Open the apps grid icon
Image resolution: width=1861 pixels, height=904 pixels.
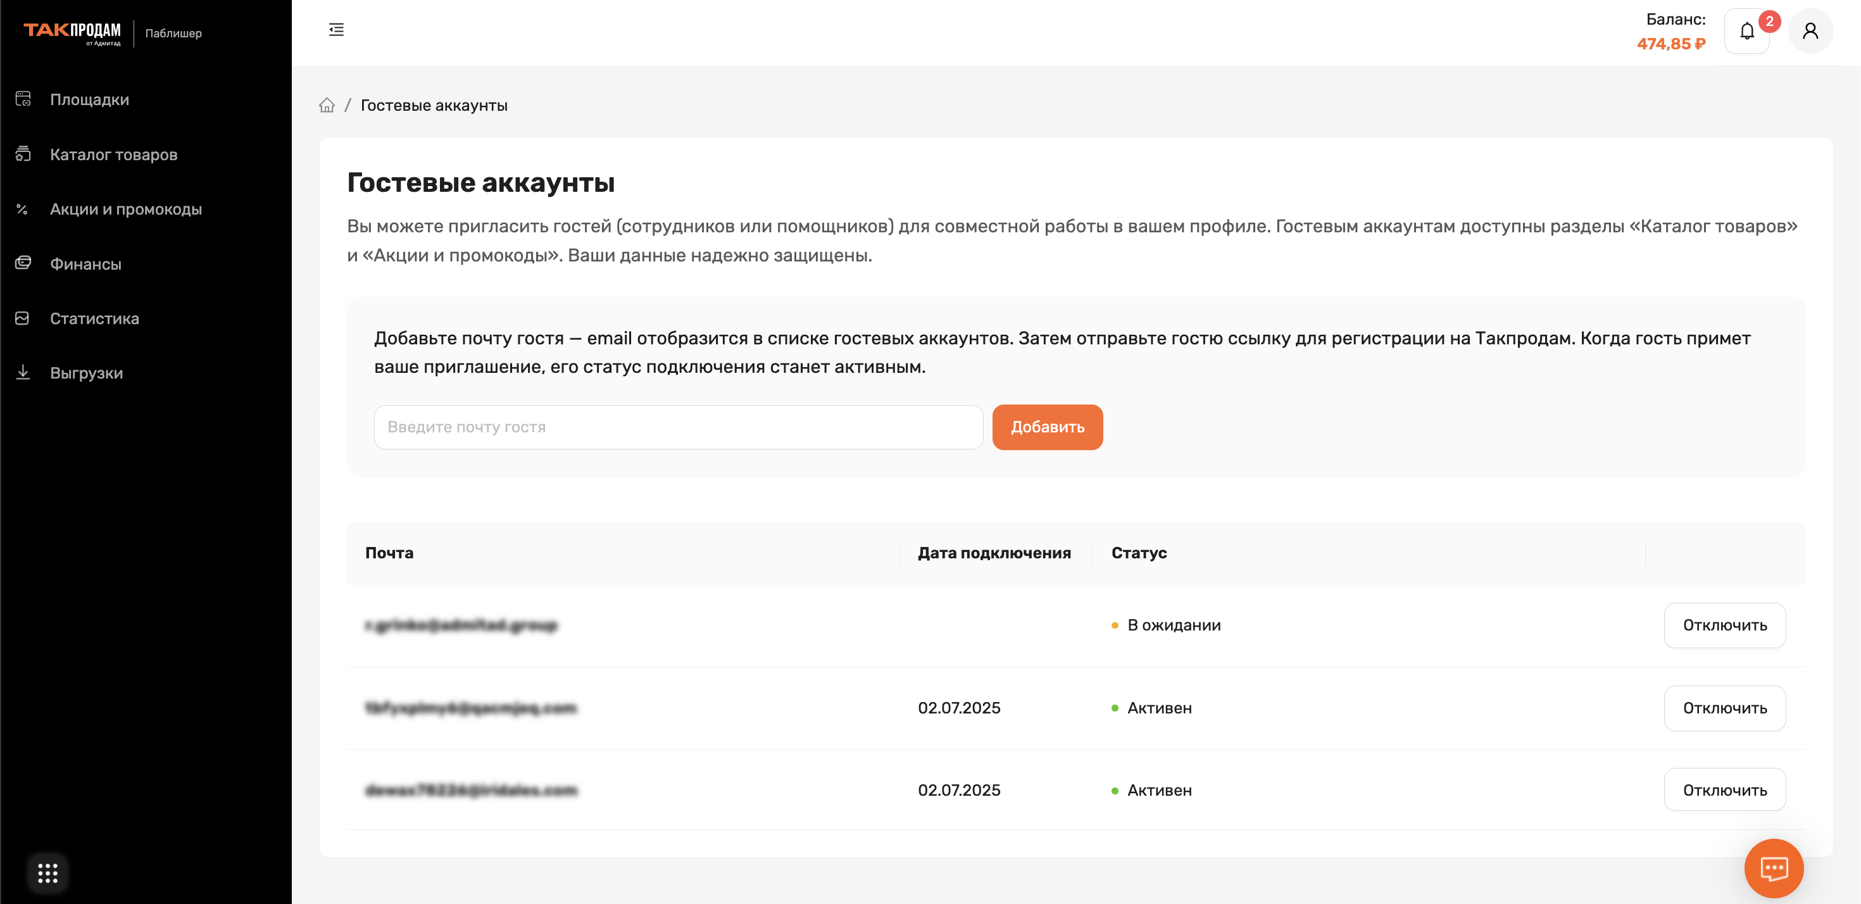(47, 873)
